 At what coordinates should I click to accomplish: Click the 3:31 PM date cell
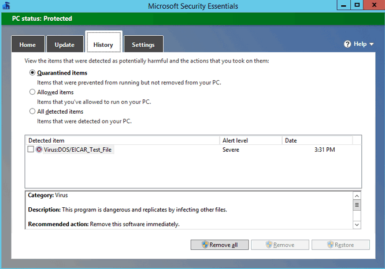(x=325, y=150)
